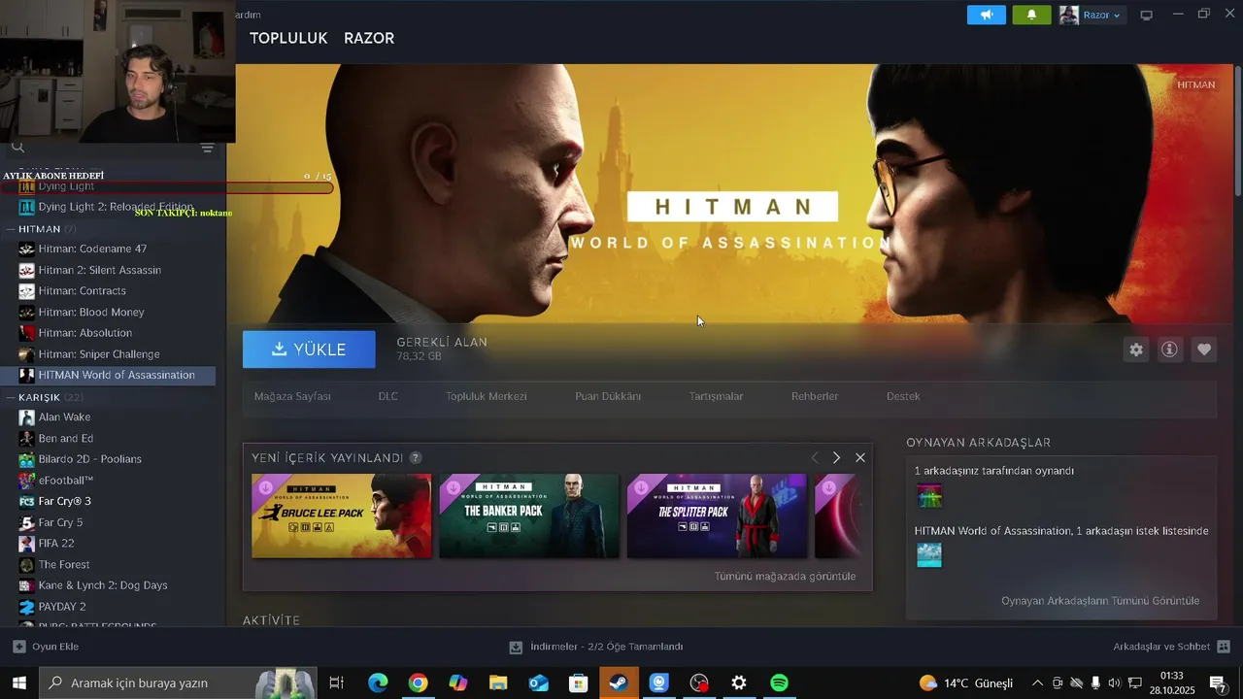Collapse the KARIŞIK collection in library
1243x699 pixels.
[x=10, y=397]
